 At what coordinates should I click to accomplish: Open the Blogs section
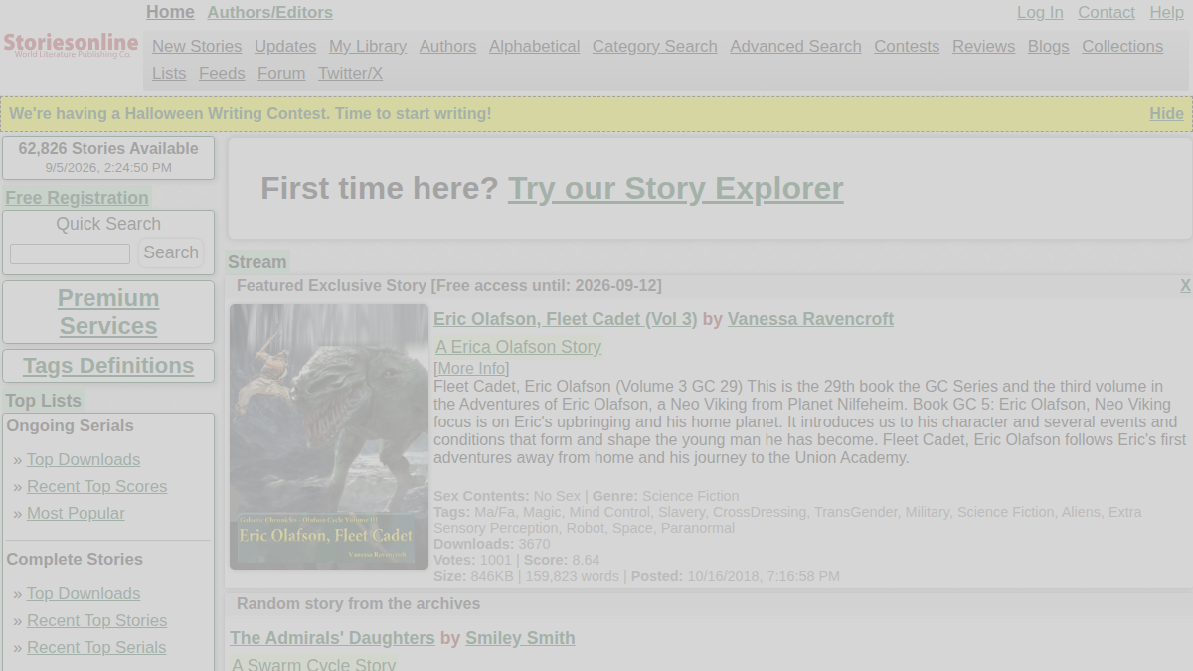pyautogui.click(x=1048, y=46)
